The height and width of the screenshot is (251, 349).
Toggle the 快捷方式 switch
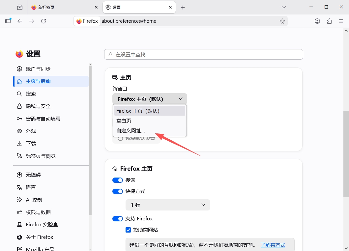tap(118, 191)
